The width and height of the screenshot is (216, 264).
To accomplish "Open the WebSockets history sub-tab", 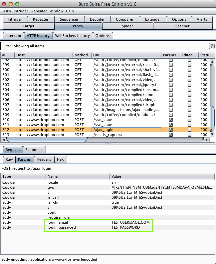I will [x=73, y=36].
